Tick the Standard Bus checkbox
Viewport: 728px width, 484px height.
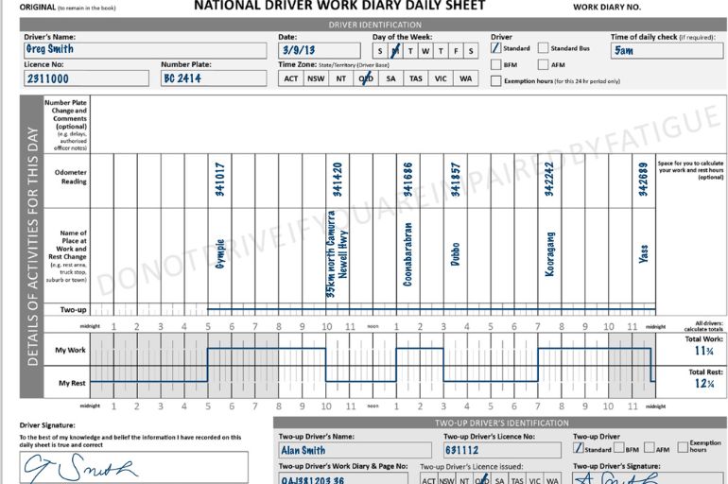click(543, 48)
